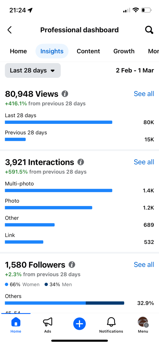Open search with magnifier icon
Image resolution: width=159 pixels, height=345 pixels.
(x=149, y=30)
